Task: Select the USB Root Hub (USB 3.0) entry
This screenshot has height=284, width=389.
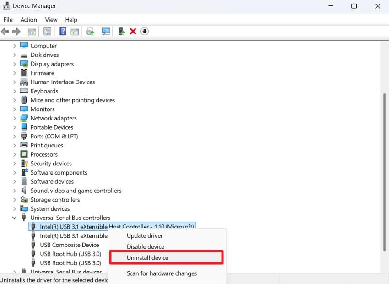Action: tap(70, 254)
